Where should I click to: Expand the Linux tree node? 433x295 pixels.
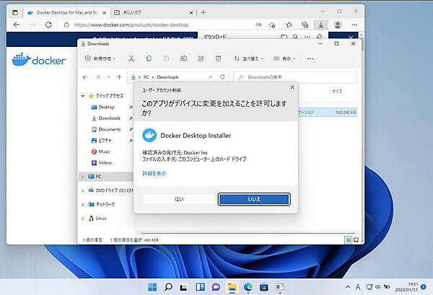pos(82,218)
